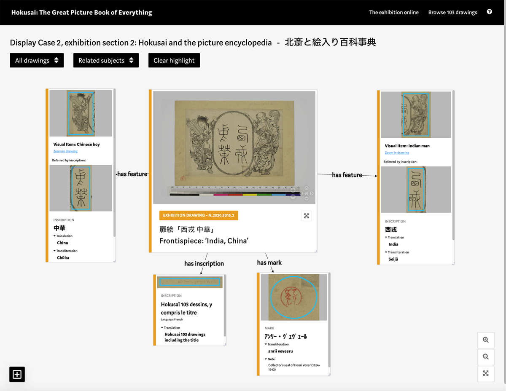The width and height of the screenshot is (506, 391).
Task: Pan the drawing viewer down
Action: click(x=307, y=198)
